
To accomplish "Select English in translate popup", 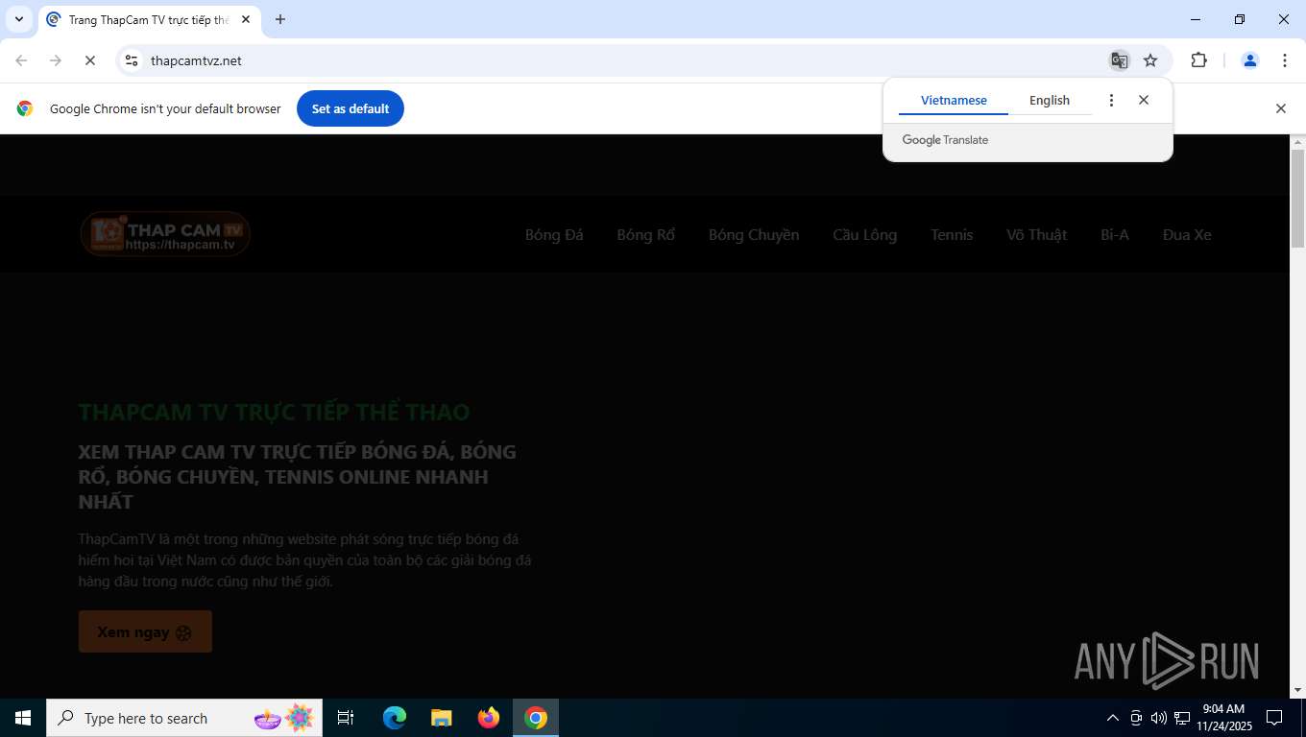I will pyautogui.click(x=1050, y=100).
